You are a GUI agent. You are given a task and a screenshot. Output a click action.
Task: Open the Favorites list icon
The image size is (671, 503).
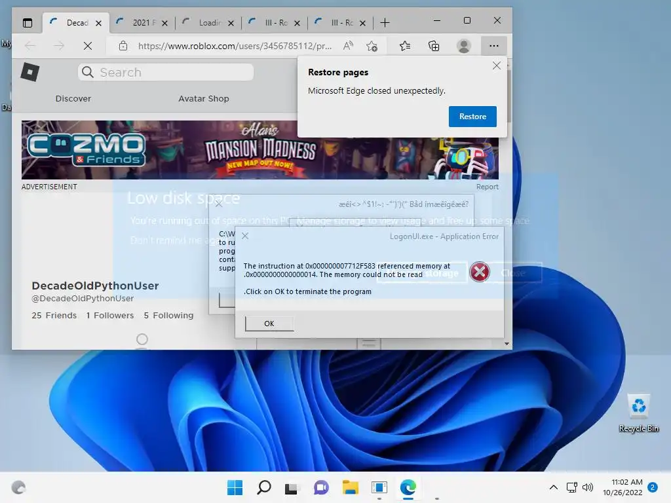405,46
